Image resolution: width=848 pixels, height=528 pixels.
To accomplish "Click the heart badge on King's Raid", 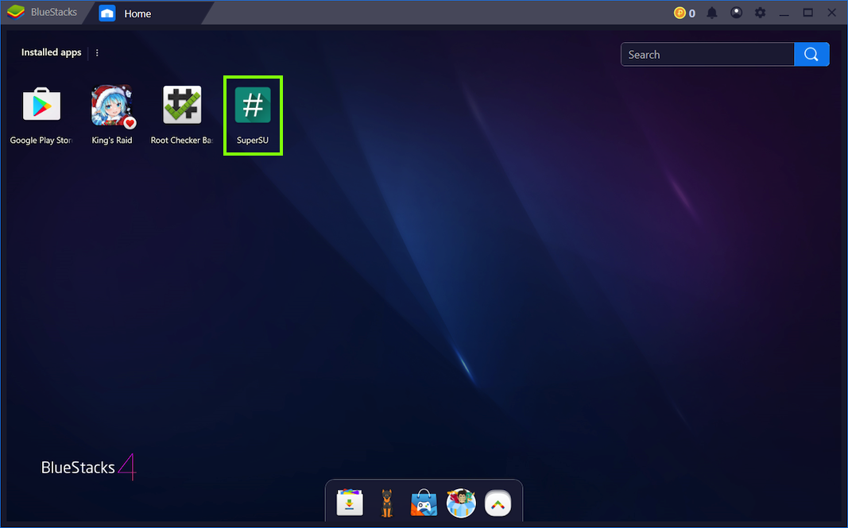I will (130, 123).
